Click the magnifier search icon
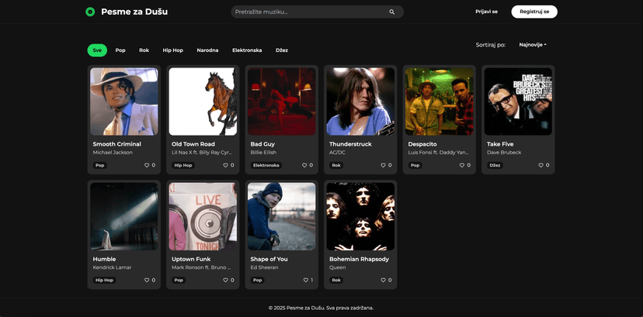643x317 pixels. tap(392, 12)
